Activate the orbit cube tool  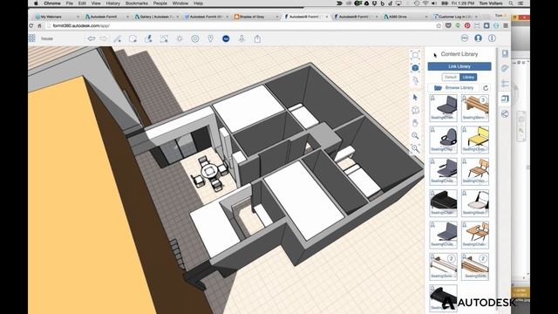click(415, 110)
